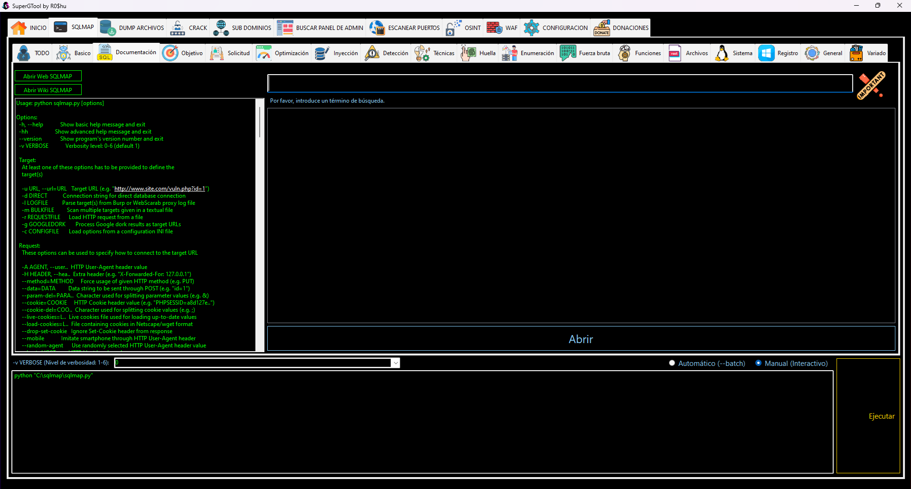Click the Fuerza bruta binary icon
The height and width of the screenshot is (489, 911).
coord(568,53)
